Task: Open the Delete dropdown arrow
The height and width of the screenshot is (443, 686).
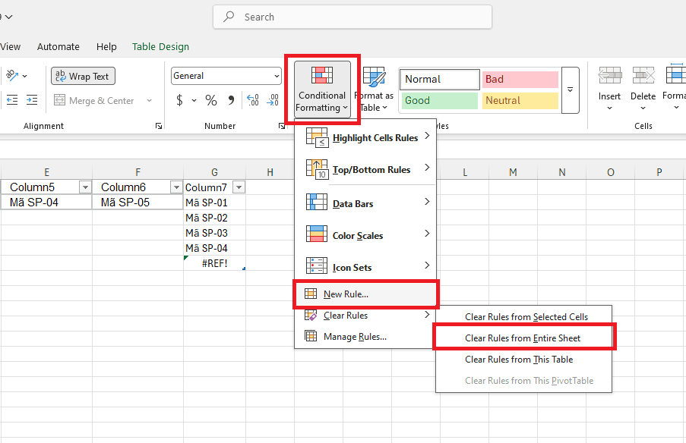Action: [x=643, y=108]
